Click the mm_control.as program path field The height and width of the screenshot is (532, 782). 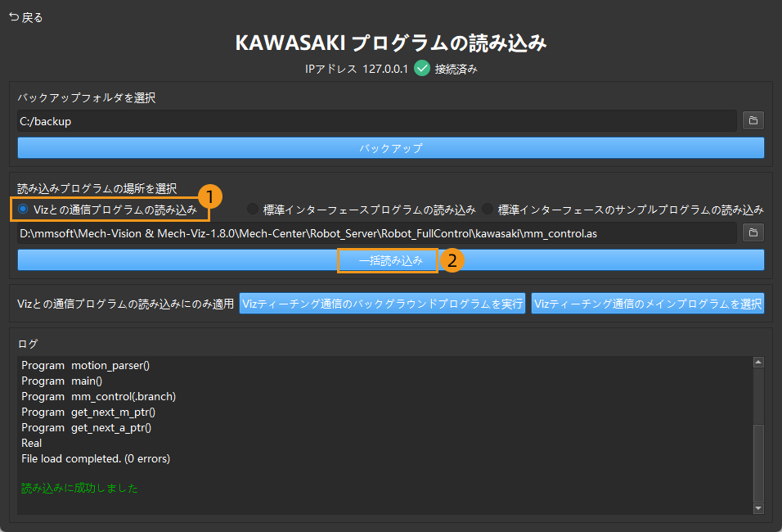click(377, 233)
